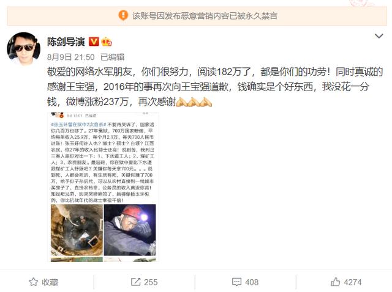
Task: Click the account banned notice banner
Action: [197, 16]
